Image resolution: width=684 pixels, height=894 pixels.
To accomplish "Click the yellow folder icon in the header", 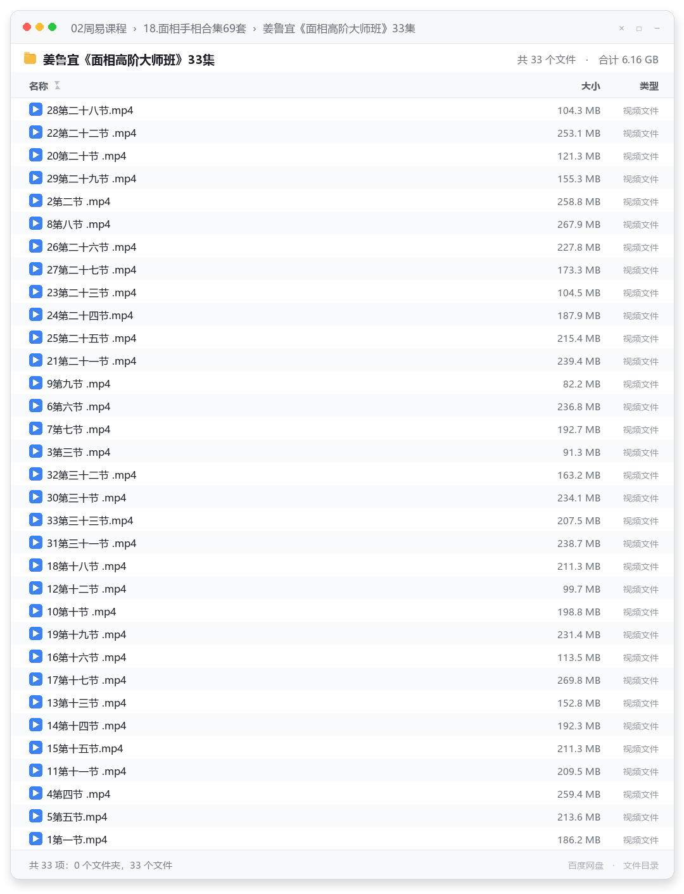I will 30,59.
